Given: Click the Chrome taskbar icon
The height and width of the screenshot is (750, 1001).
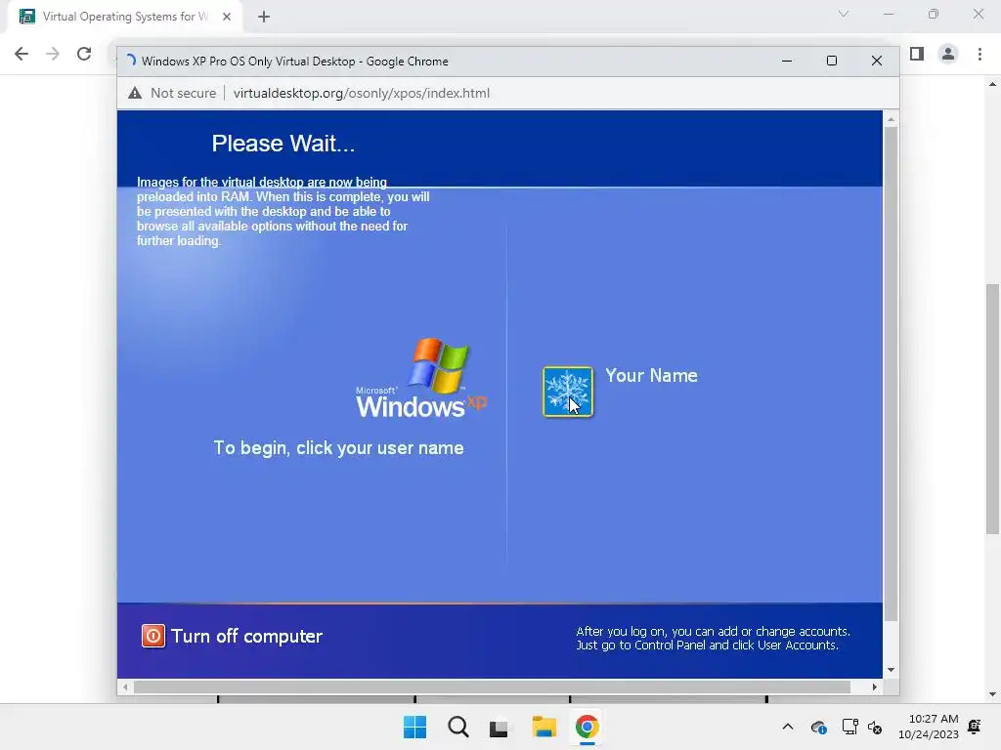Looking at the screenshot, I should (587, 727).
